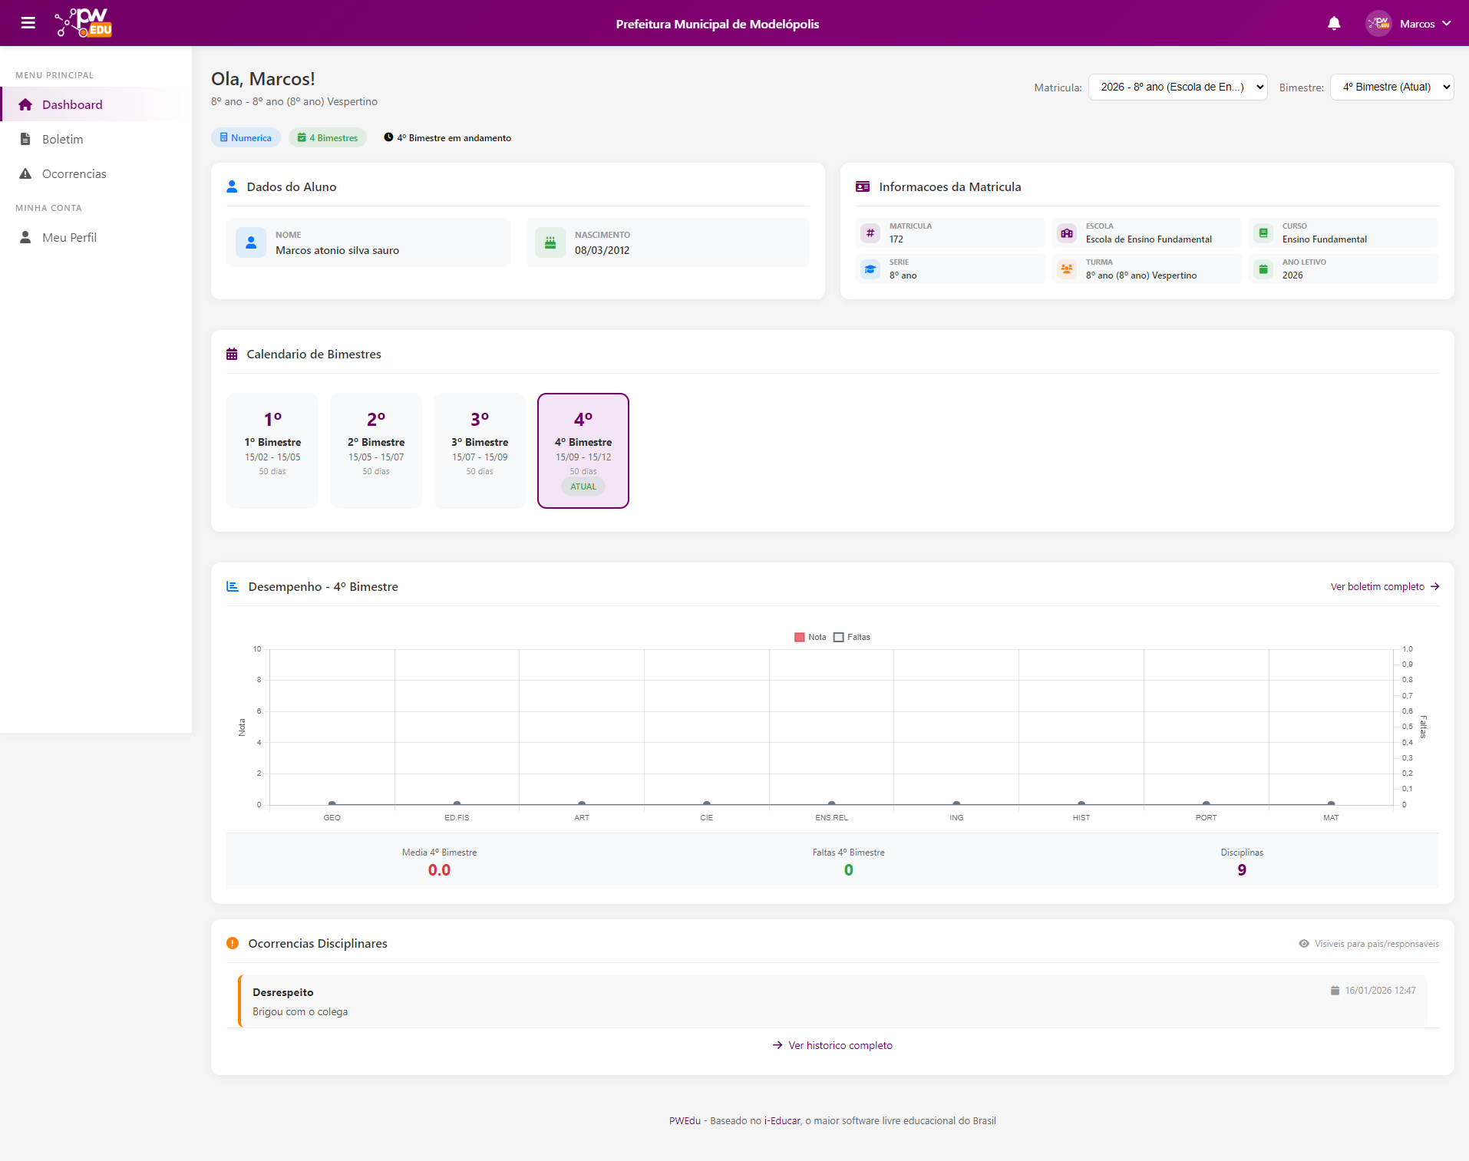Image resolution: width=1469 pixels, height=1161 pixels.
Task: Toggle the Faltas legend in chart
Action: [852, 637]
